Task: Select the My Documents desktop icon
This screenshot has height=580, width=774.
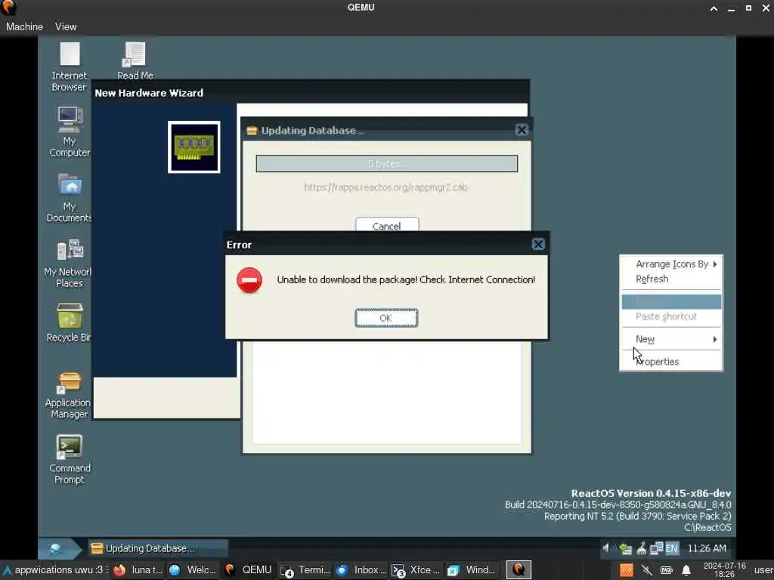Action: [x=69, y=197]
